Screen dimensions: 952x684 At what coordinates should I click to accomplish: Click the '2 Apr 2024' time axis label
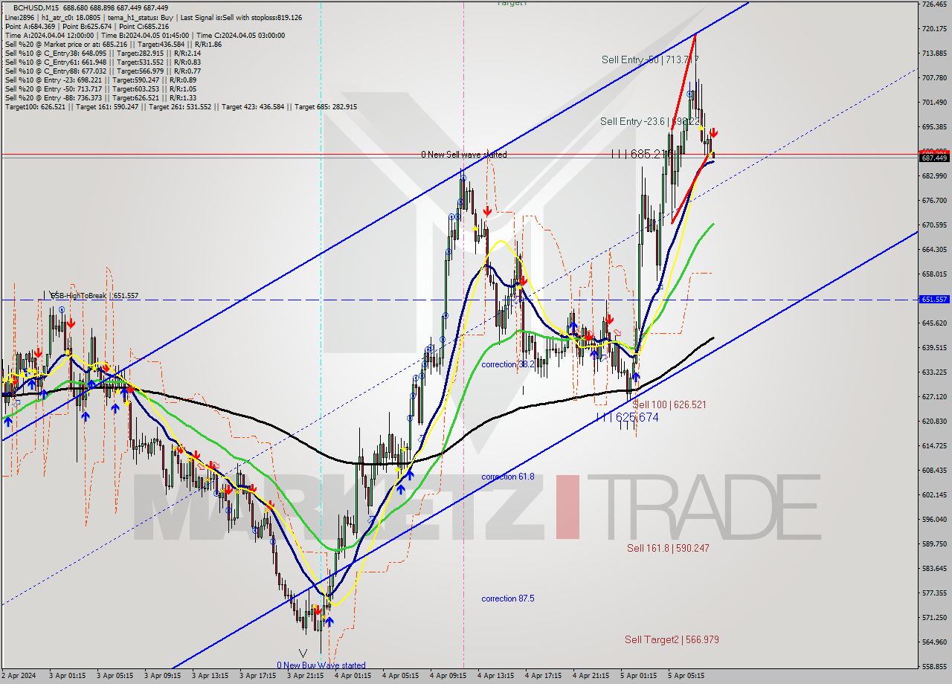click(19, 677)
